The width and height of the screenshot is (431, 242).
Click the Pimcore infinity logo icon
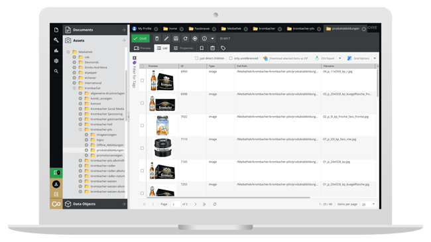click(x=56, y=204)
